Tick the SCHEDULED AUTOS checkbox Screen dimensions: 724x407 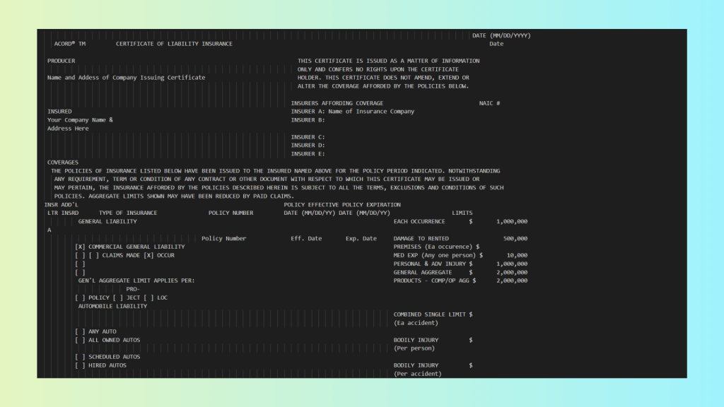point(80,357)
